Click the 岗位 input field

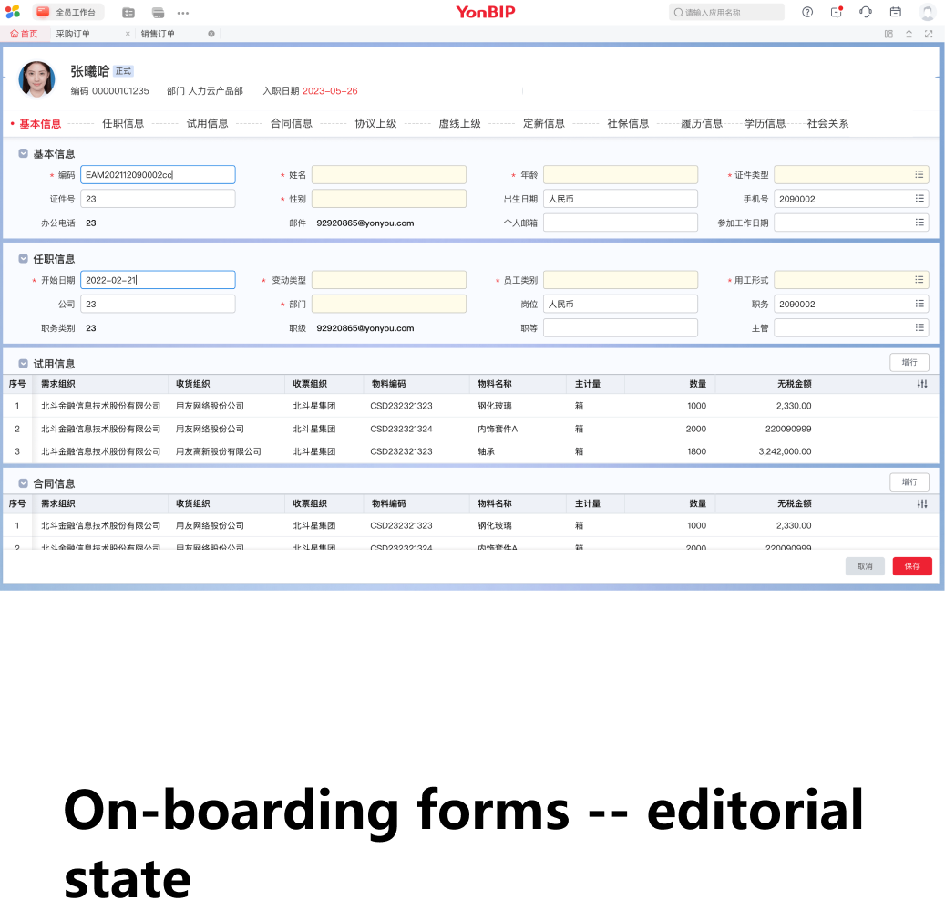point(621,304)
